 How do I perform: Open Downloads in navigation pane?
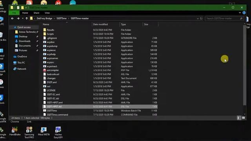[24, 41]
